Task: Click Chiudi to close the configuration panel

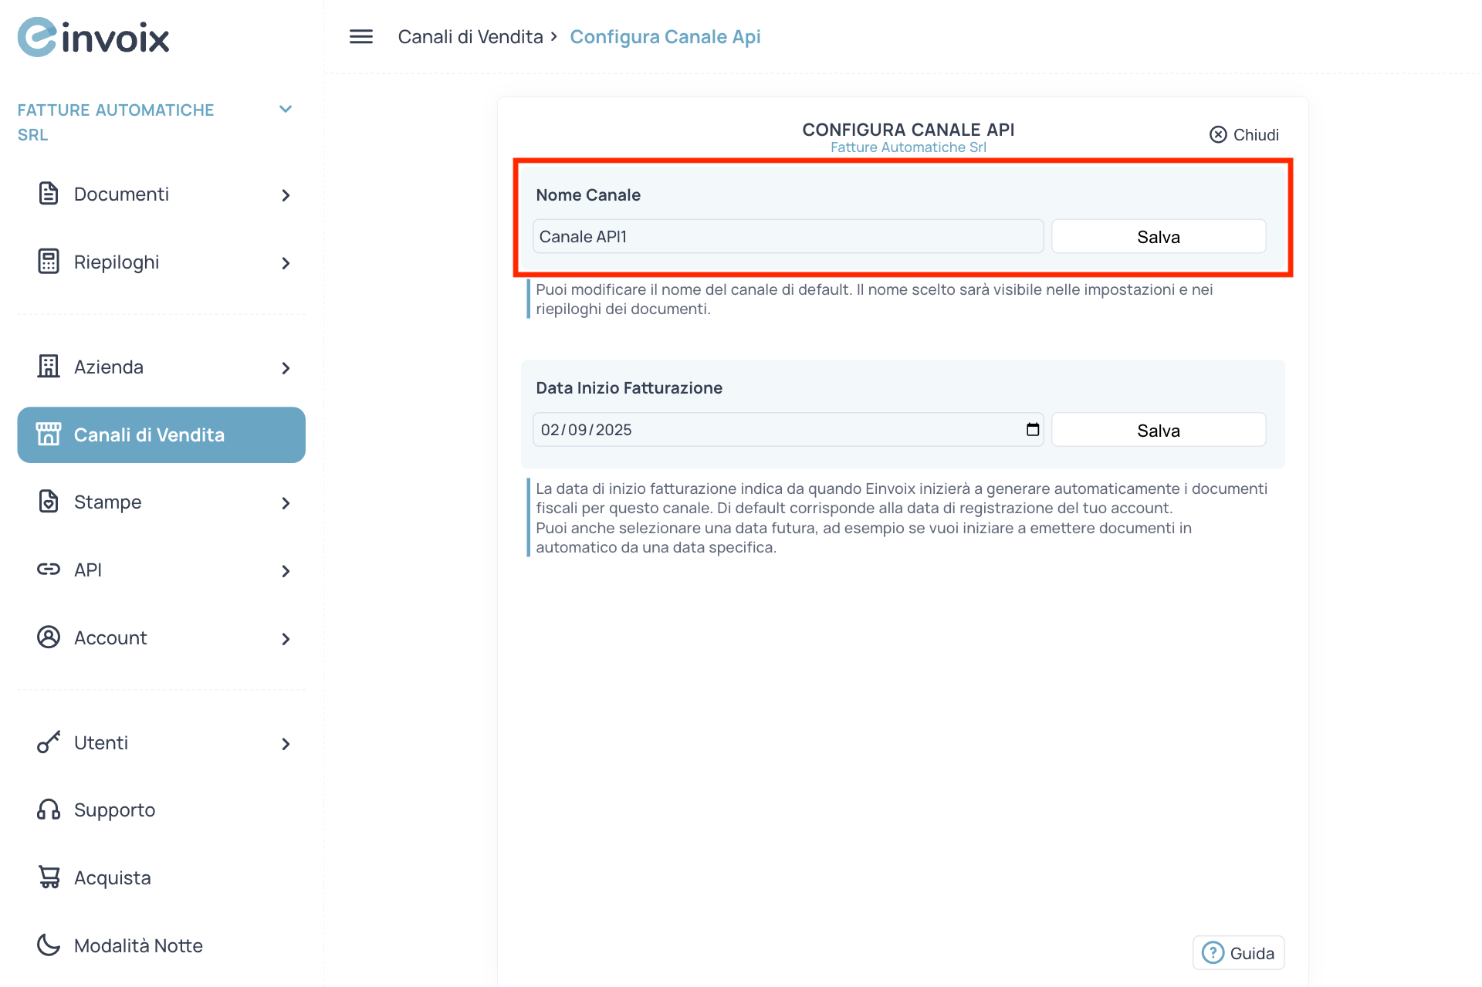Action: [1243, 134]
